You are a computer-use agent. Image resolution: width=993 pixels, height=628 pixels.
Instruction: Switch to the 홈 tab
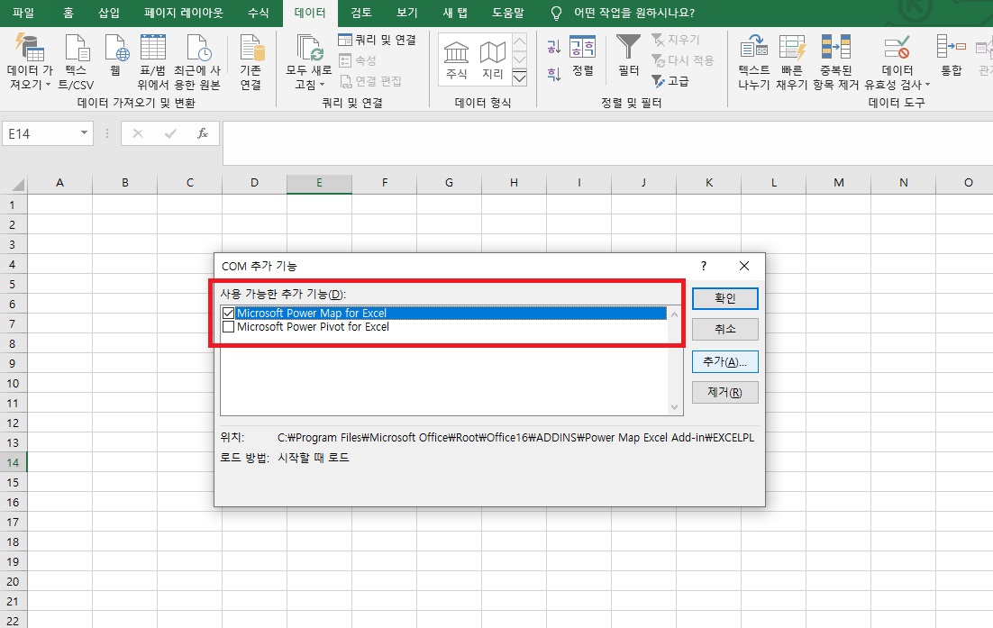click(x=68, y=13)
